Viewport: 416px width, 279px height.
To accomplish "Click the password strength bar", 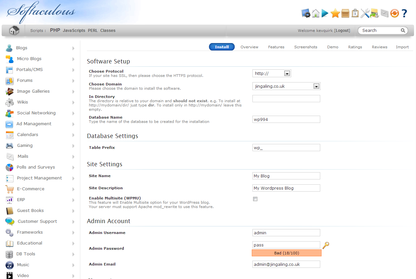I will 286,253.
